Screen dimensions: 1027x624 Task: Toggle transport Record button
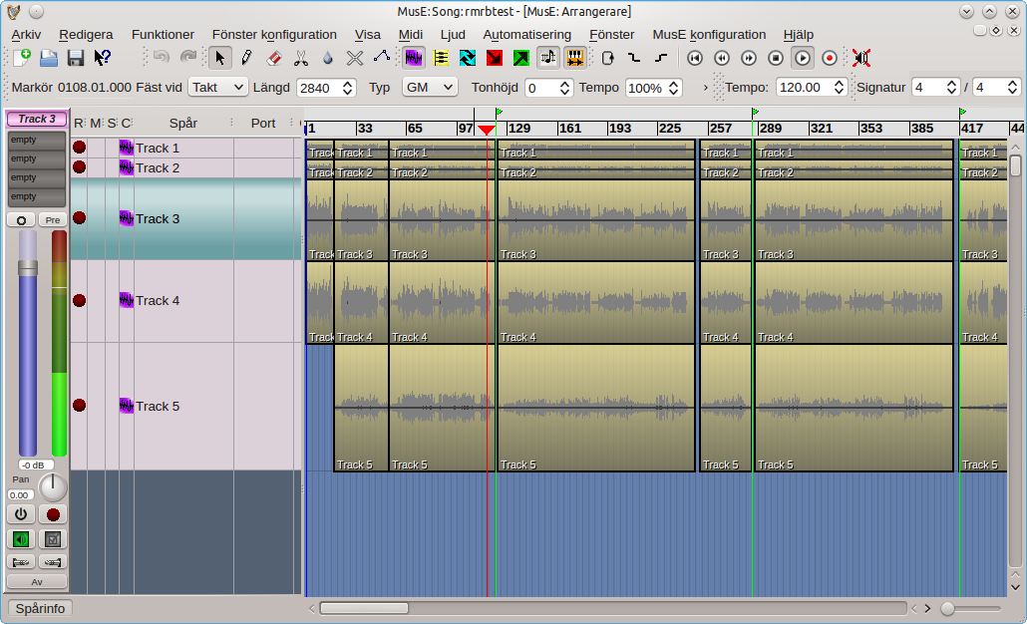coord(830,58)
